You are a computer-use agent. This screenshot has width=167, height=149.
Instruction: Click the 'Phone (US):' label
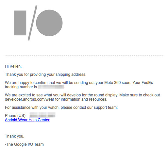tap(16, 115)
